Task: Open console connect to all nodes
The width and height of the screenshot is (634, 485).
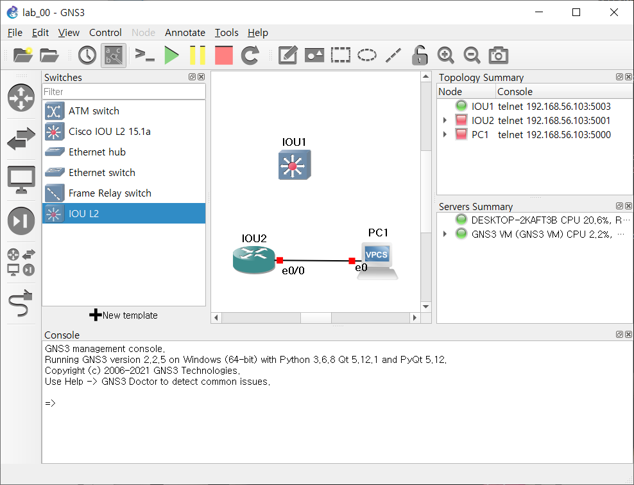Action: coord(145,55)
